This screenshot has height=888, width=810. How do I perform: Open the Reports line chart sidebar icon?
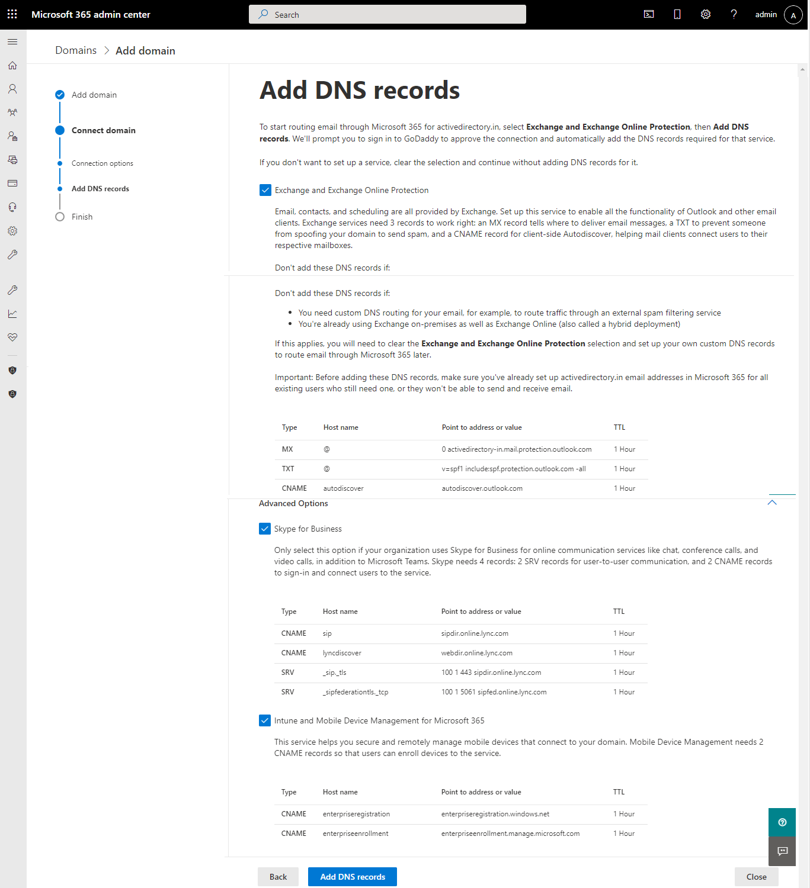tap(12, 314)
